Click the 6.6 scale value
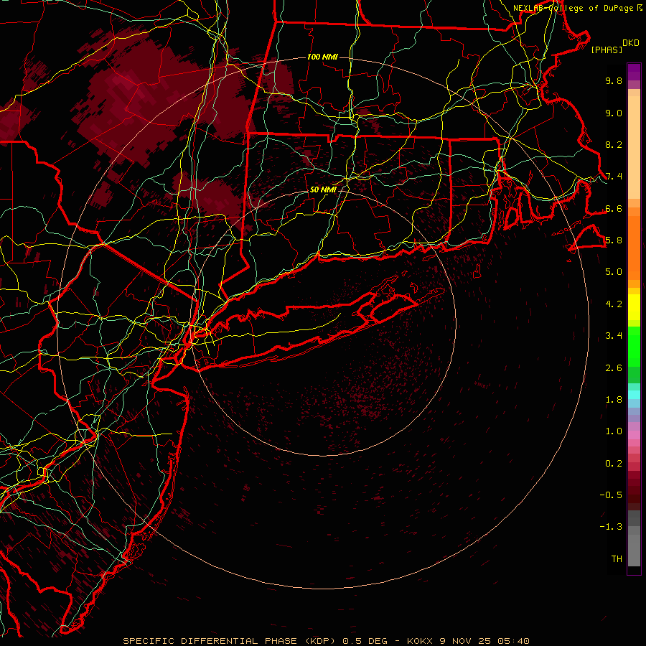 [x=614, y=208]
